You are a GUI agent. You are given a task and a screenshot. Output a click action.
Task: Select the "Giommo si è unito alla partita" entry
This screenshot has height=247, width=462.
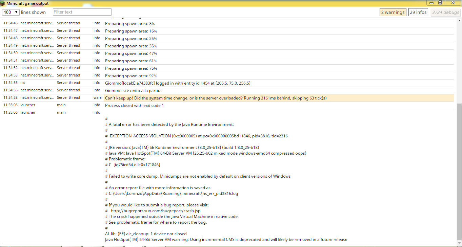[x=133, y=91]
